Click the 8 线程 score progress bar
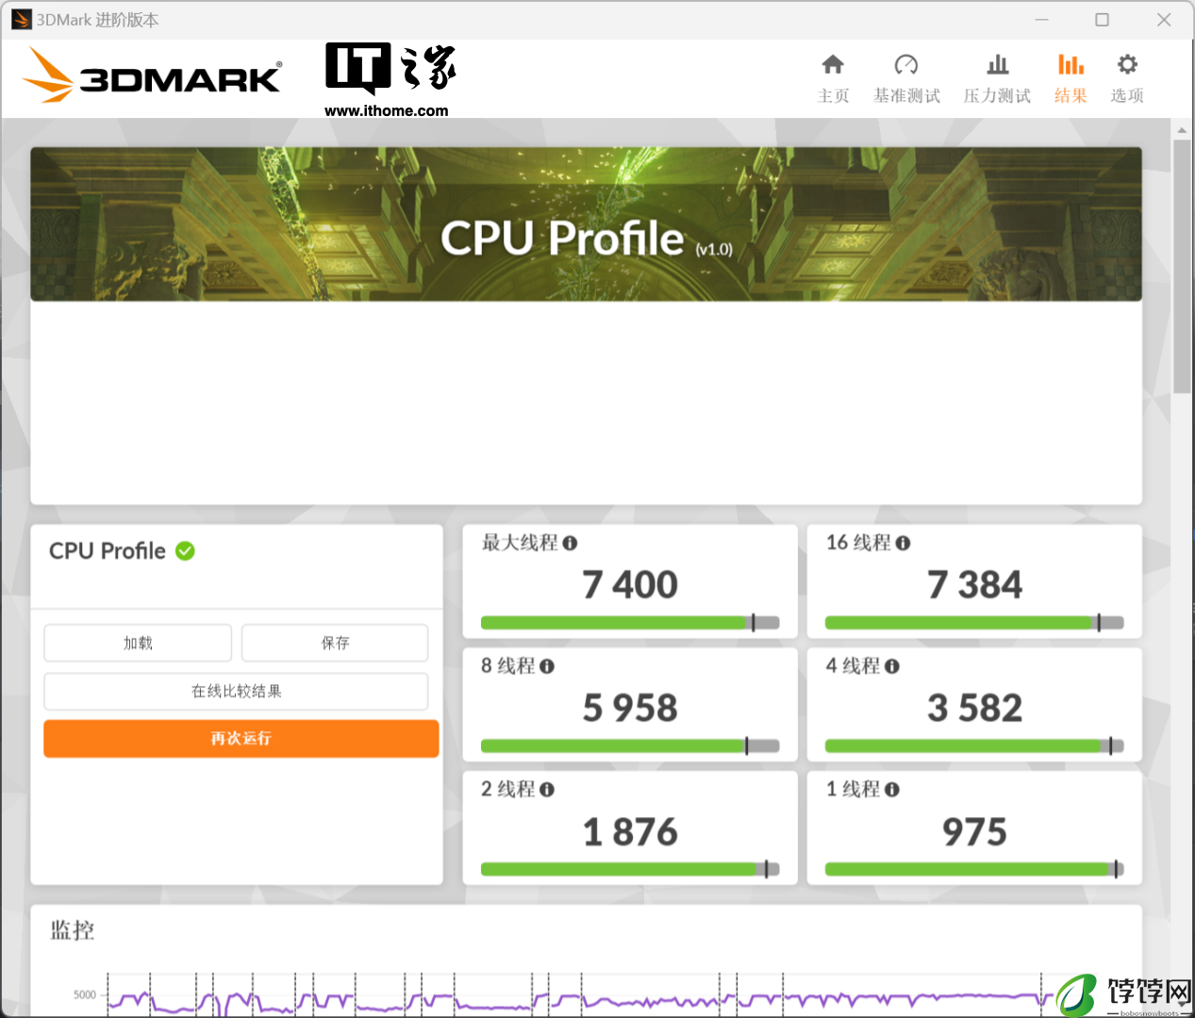This screenshot has width=1195, height=1018. 630,746
